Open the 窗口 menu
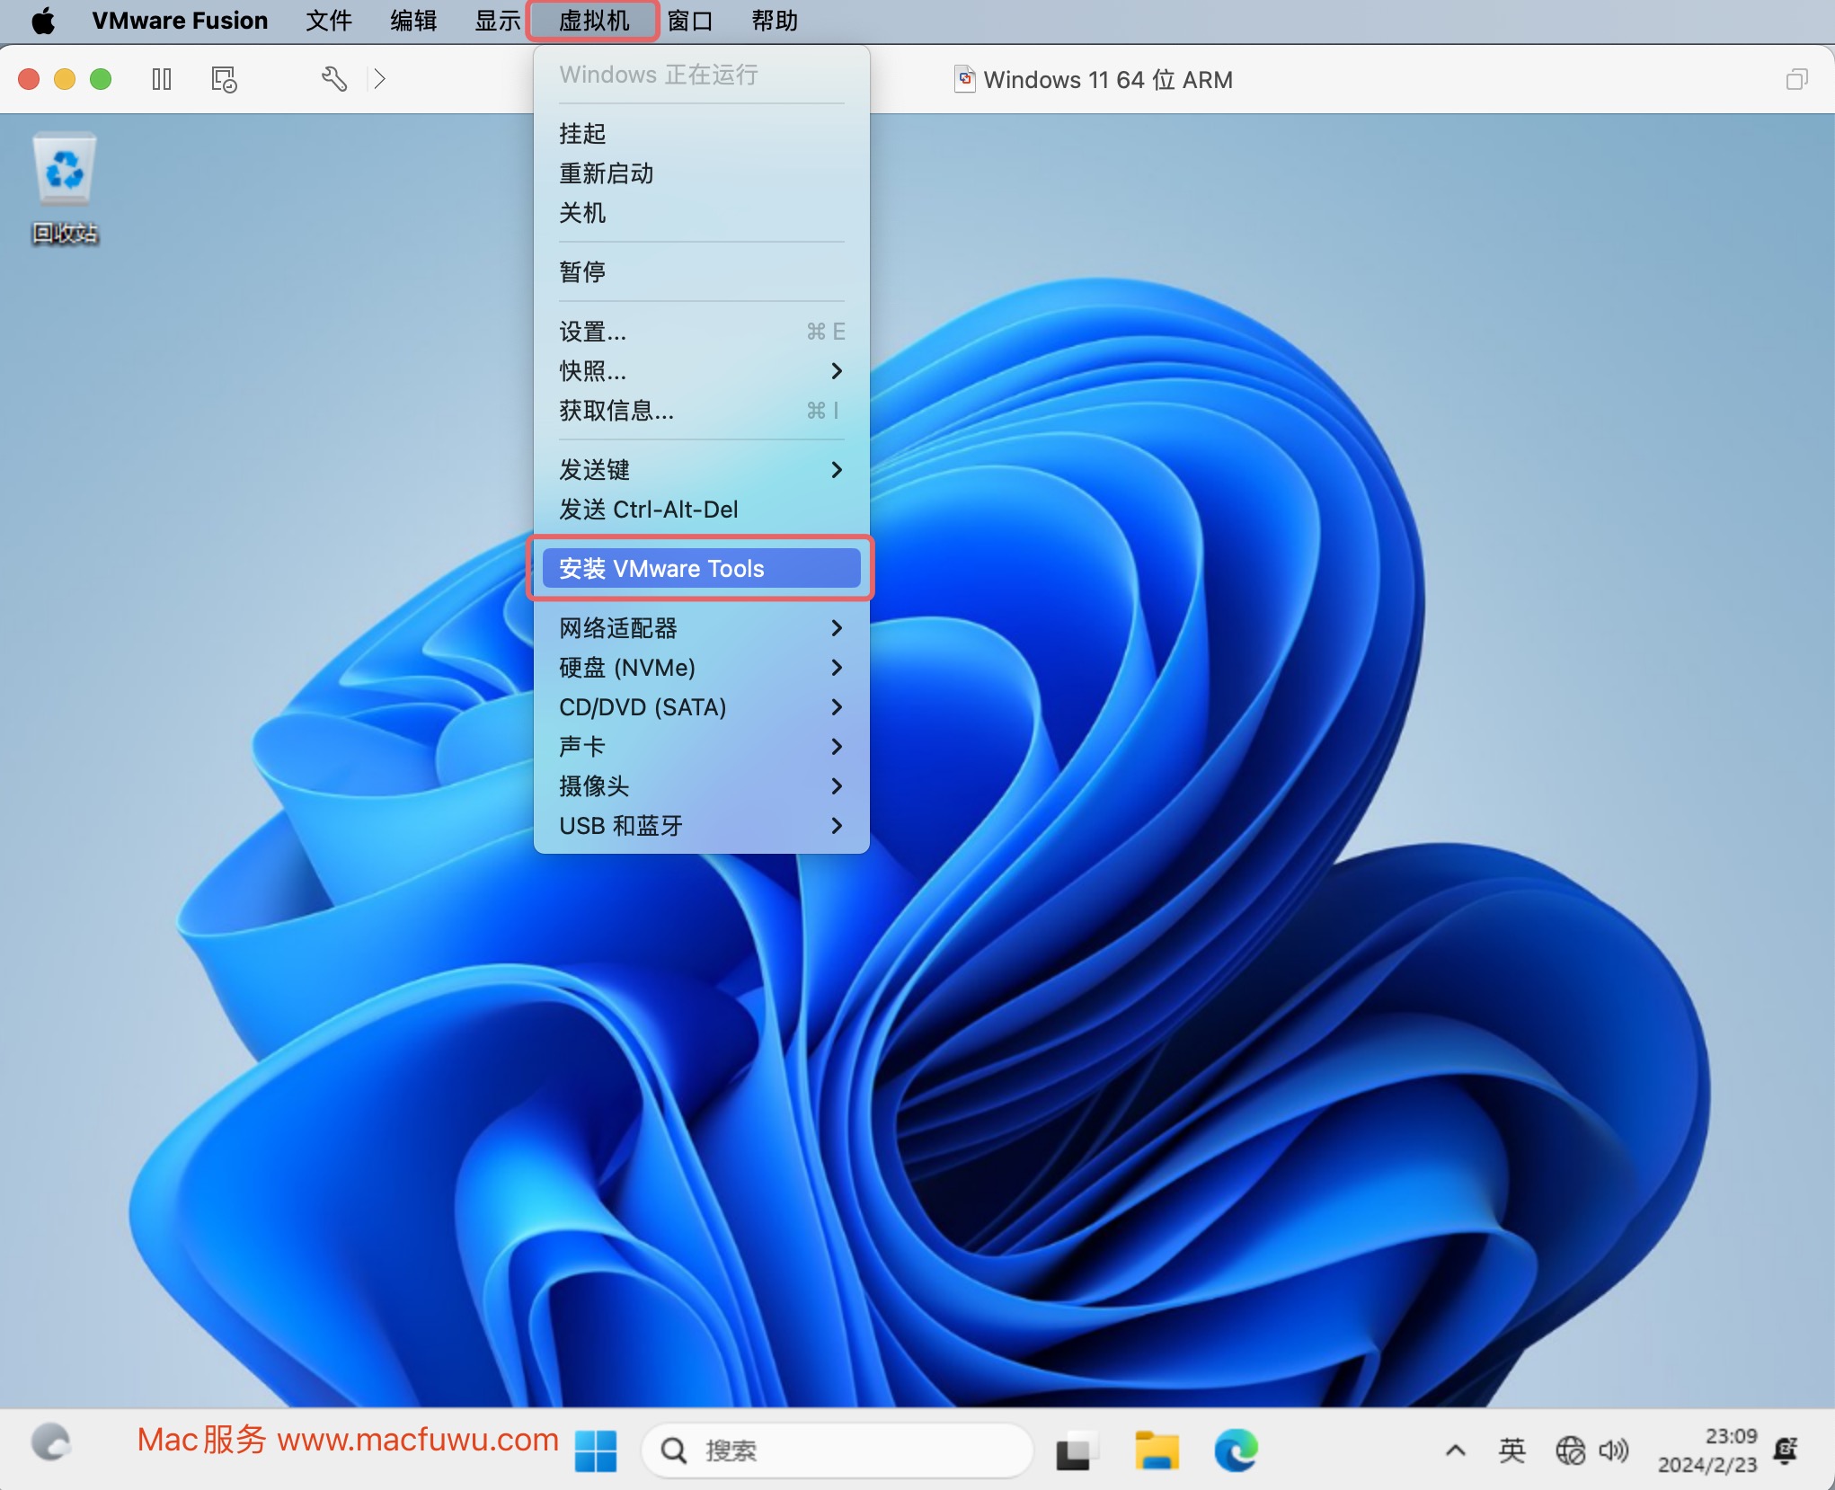 [x=690, y=20]
